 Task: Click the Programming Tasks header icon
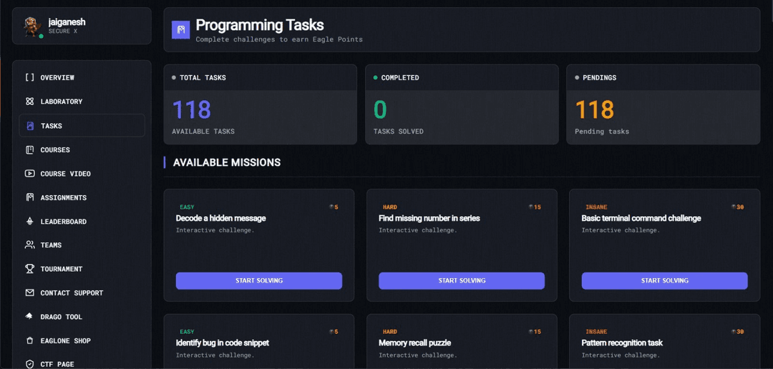point(180,30)
